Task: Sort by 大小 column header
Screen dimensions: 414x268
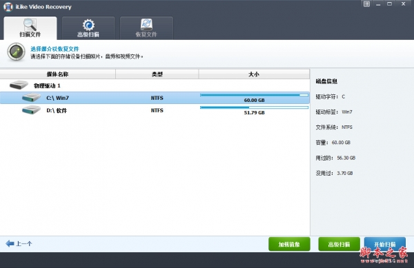Action: pyautogui.click(x=254, y=74)
